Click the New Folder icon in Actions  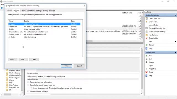tap(147, 35)
